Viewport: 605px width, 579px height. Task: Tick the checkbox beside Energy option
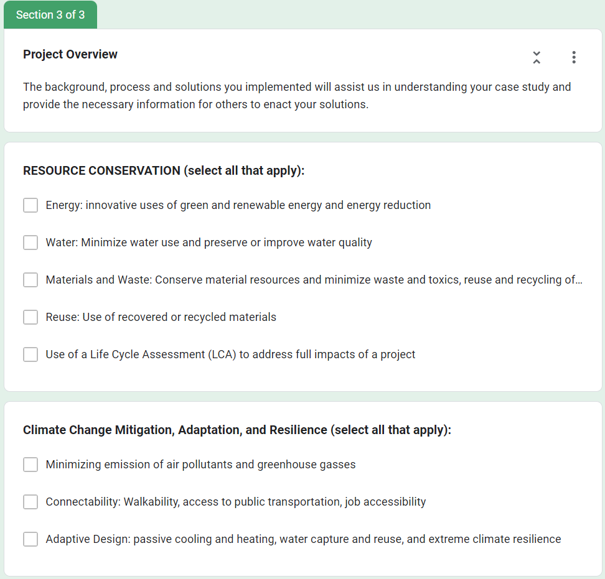pos(30,205)
